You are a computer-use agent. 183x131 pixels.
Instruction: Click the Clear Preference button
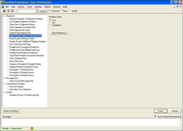click(x=58, y=33)
